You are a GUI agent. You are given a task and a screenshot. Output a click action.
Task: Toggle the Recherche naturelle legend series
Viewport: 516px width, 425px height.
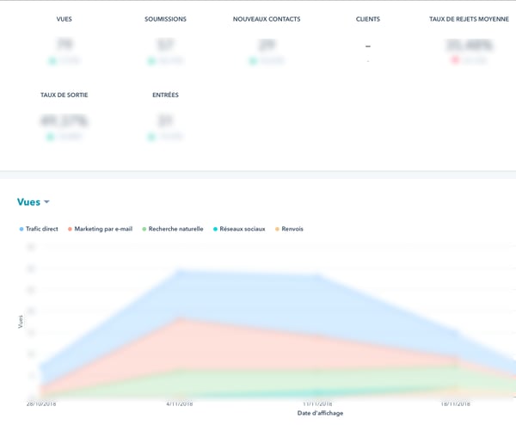(173, 229)
